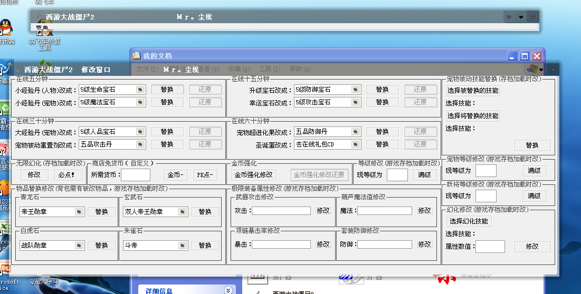Maximize the 我的文档 window

pyautogui.click(x=525, y=56)
